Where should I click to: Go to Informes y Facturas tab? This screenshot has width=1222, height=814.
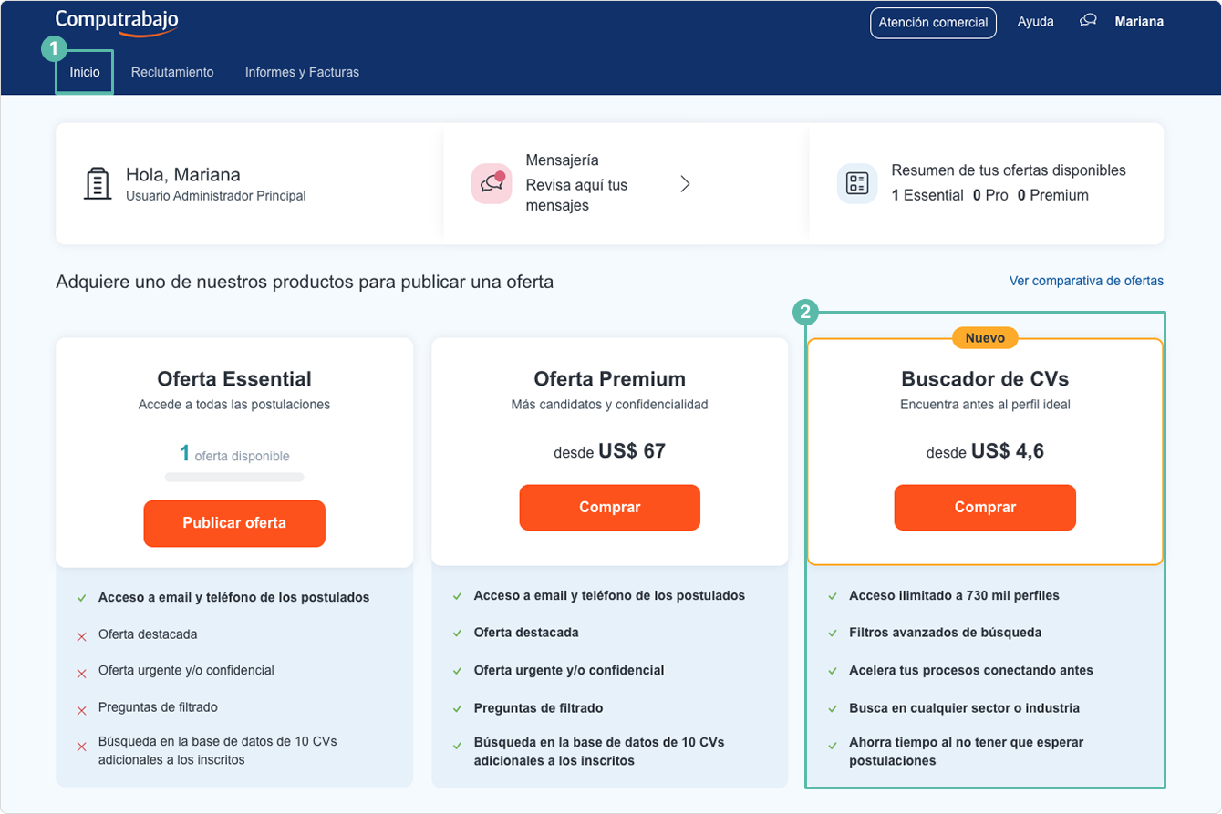pos(302,72)
